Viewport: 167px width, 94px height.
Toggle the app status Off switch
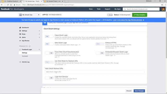pyautogui.click(x=110, y=15)
